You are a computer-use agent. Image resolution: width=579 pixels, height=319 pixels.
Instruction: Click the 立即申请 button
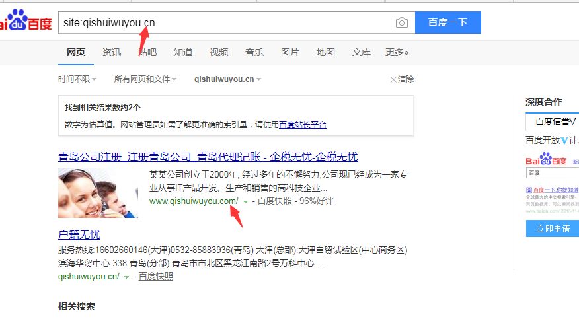click(553, 229)
